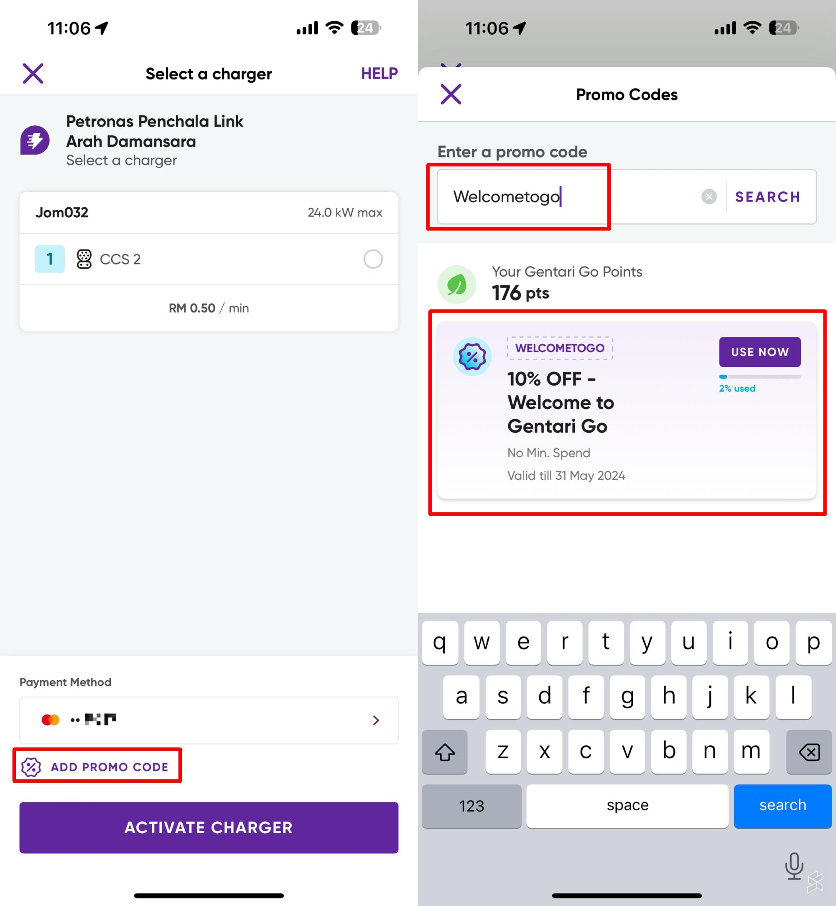Tap the purple lightning charger station icon
The image size is (836, 906).
(x=35, y=140)
